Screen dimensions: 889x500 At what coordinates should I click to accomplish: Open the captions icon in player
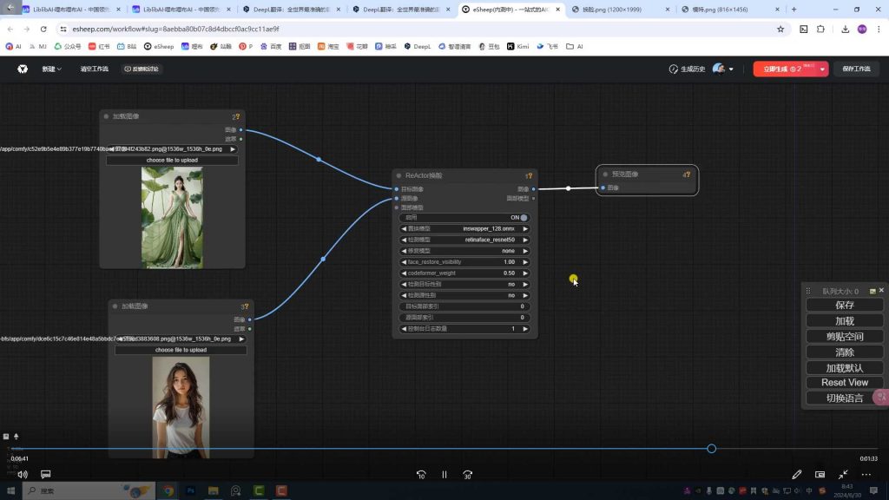pyautogui.click(x=46, y=475)
